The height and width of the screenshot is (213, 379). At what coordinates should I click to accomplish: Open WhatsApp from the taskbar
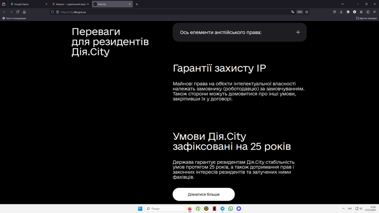pyautogui.click(x=230, y=209)
